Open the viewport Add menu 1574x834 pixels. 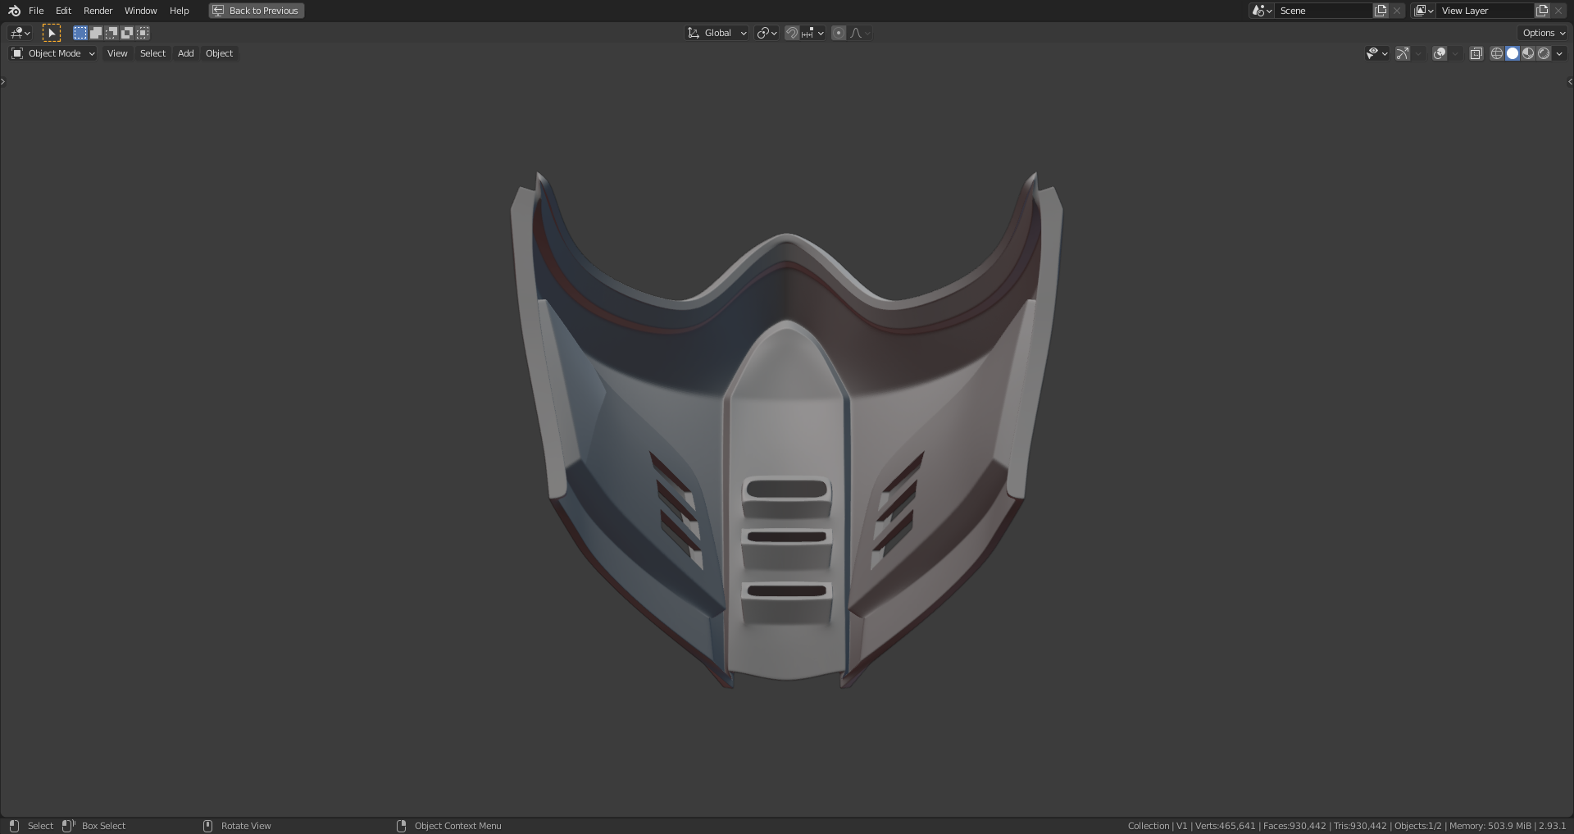tap(185, 53)
